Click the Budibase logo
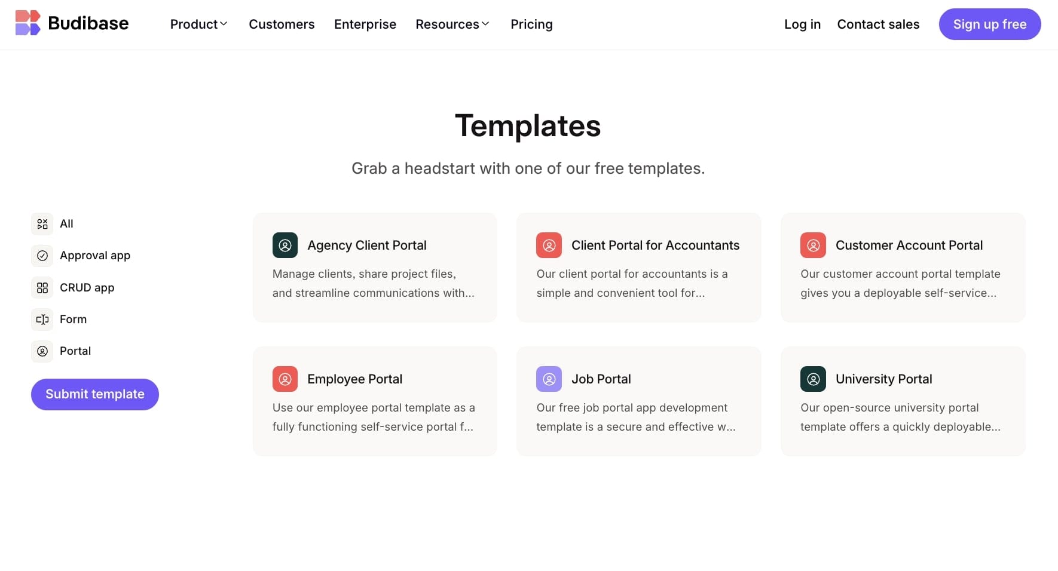The image size is (1058, 571). (72, 23)
